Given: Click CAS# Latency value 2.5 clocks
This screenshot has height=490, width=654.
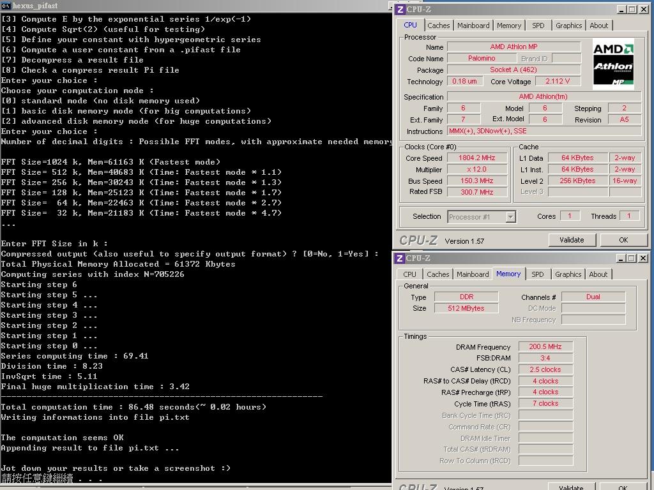Looking at the screenshot, I should click(545, 369).
